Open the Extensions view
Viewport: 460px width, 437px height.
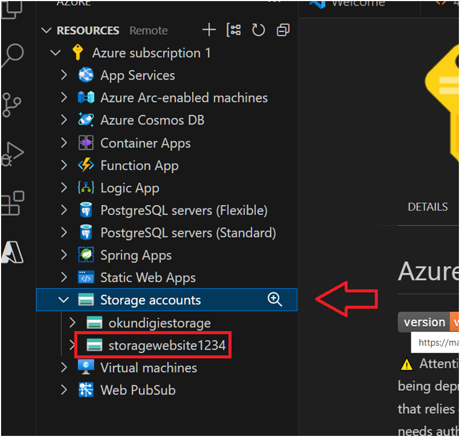click(x=13, y=203)
